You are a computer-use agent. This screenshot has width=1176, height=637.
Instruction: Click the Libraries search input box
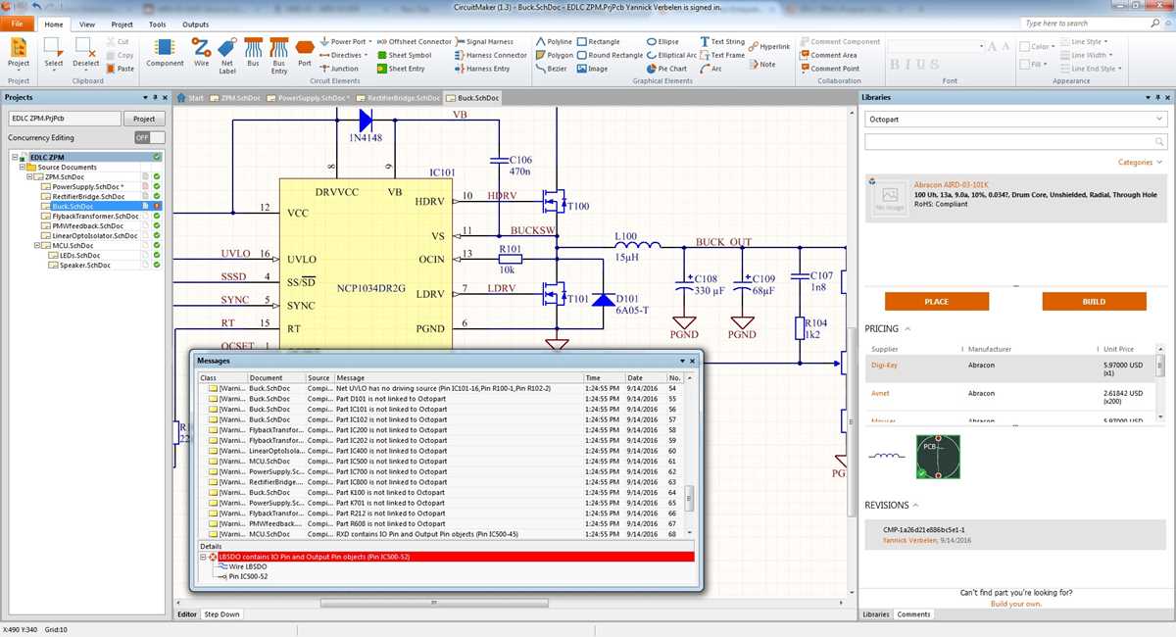(x=1015, y=142)
